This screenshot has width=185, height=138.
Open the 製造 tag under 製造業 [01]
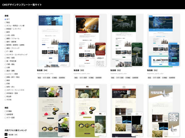point(149,78)
